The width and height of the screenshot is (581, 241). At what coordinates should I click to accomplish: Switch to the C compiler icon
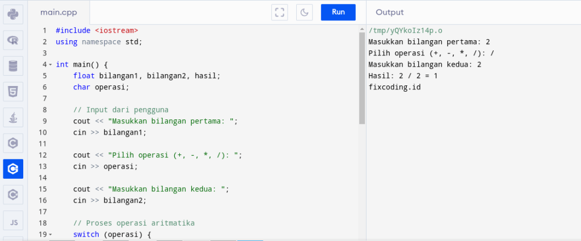coord(13,143)
